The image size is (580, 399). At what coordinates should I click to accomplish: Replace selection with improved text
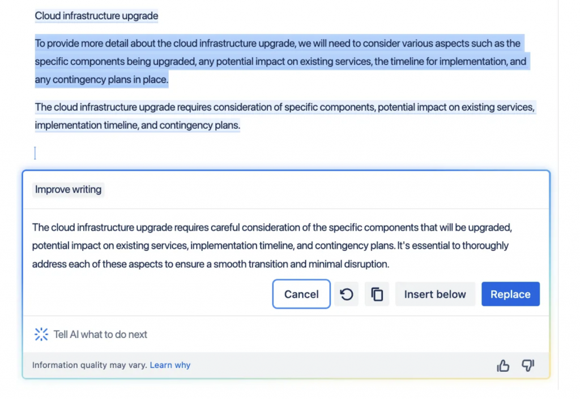(510, 294)
